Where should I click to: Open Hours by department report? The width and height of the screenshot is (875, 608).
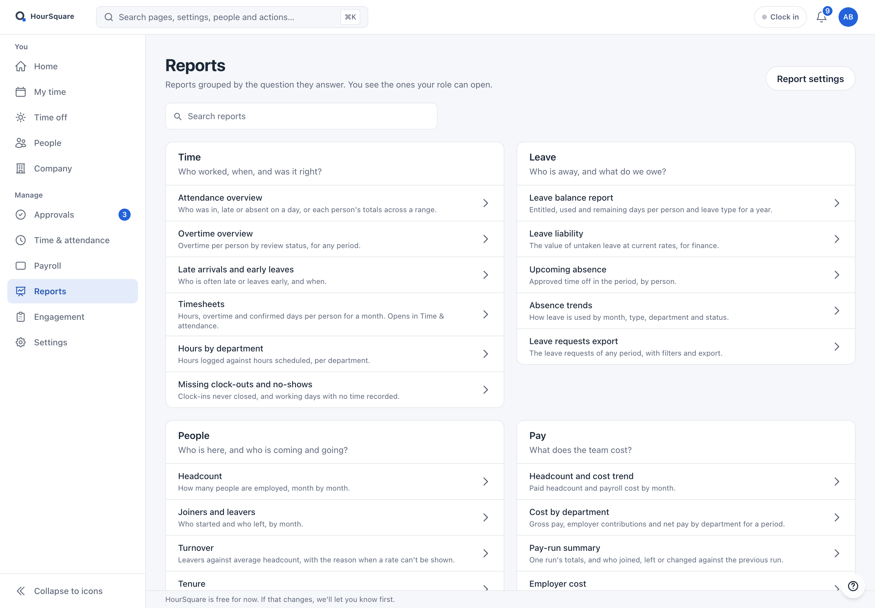335,354
